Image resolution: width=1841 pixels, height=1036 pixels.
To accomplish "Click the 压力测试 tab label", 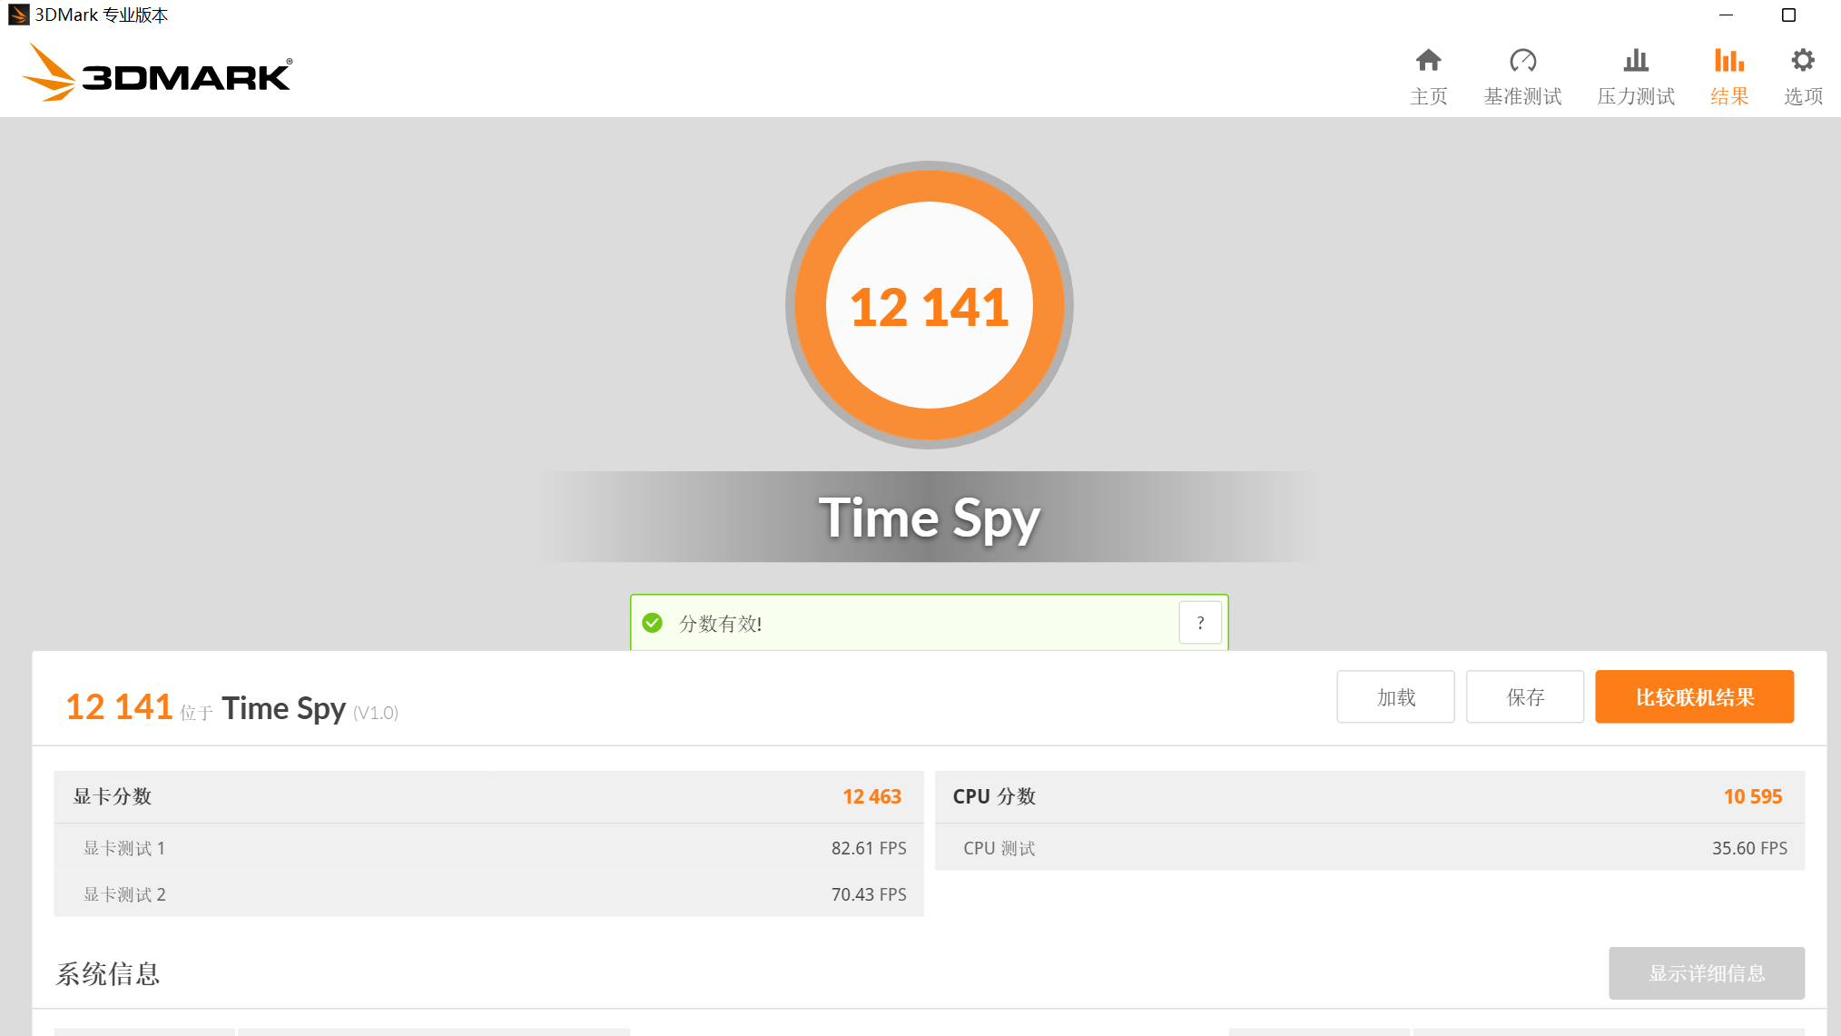I will [x=1636, y=96].
